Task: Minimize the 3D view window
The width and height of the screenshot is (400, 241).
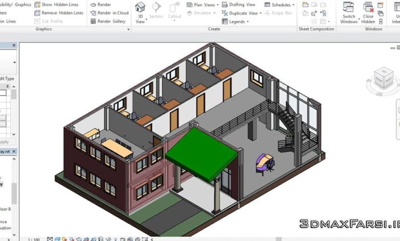Action: tap(393, 48)
